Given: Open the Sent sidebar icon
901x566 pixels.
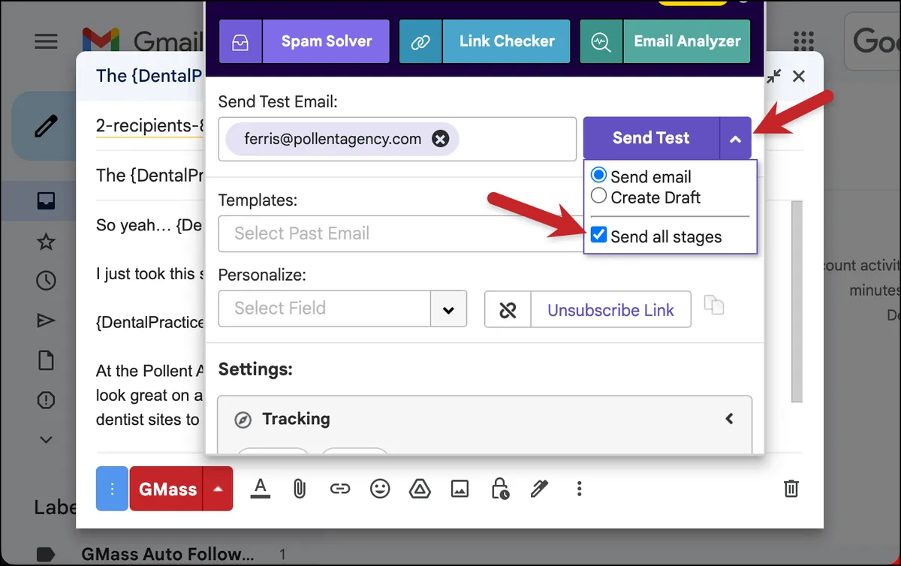Looking at the screenshot, I should [x=46, y=321].
